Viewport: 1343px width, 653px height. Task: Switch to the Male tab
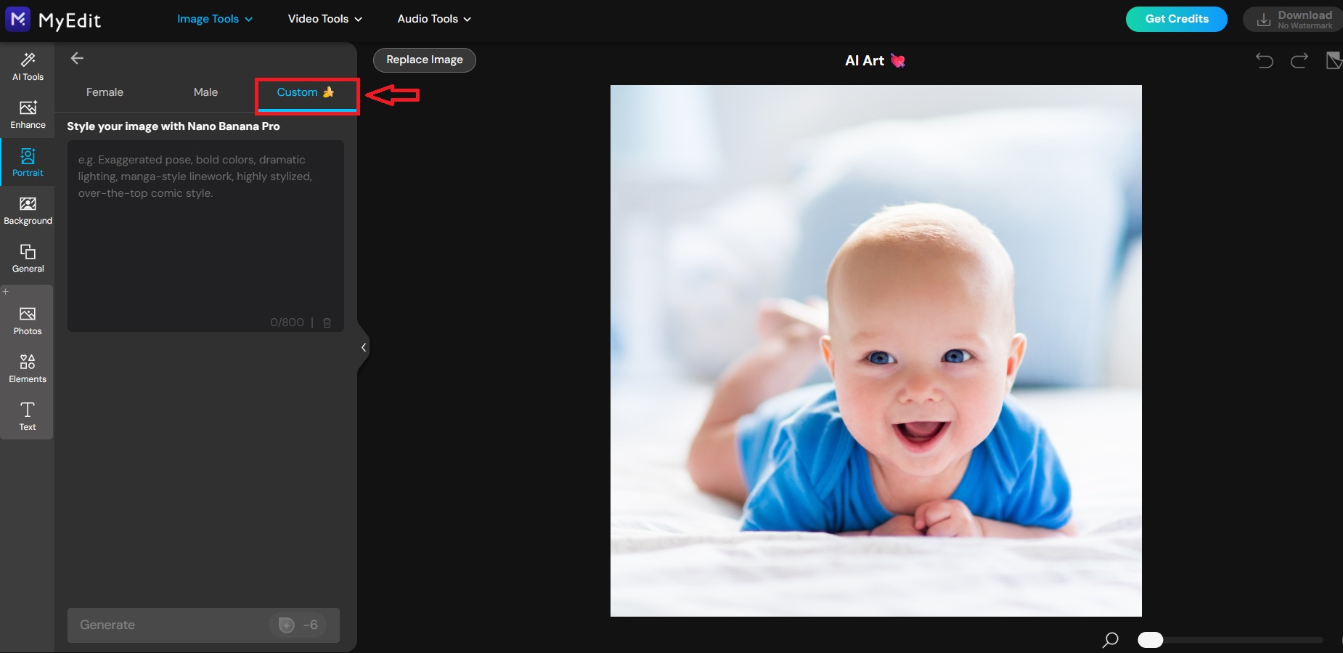(x=205, y=92)
